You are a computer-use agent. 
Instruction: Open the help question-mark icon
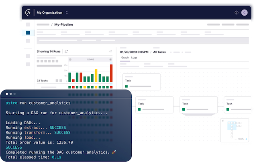click(x=237, y=12)
